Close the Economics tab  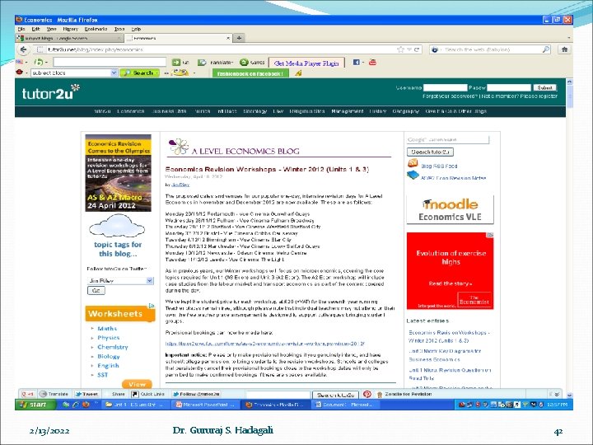(228, 38)
